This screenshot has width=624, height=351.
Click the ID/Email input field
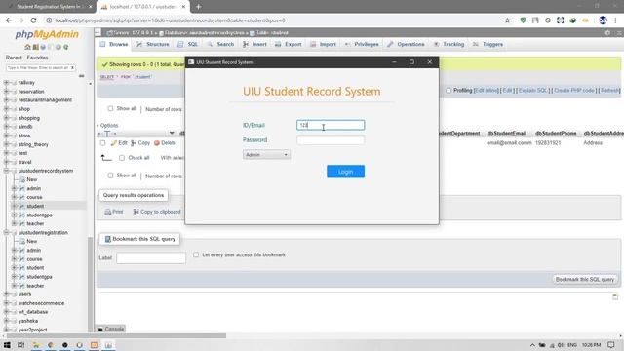331,125
